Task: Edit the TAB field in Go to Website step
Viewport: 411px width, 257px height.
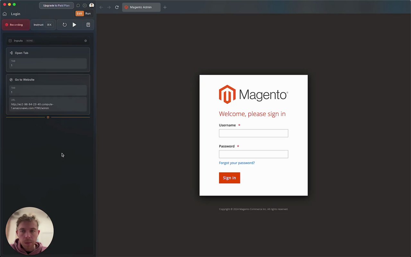Action: tap(48, 90)
